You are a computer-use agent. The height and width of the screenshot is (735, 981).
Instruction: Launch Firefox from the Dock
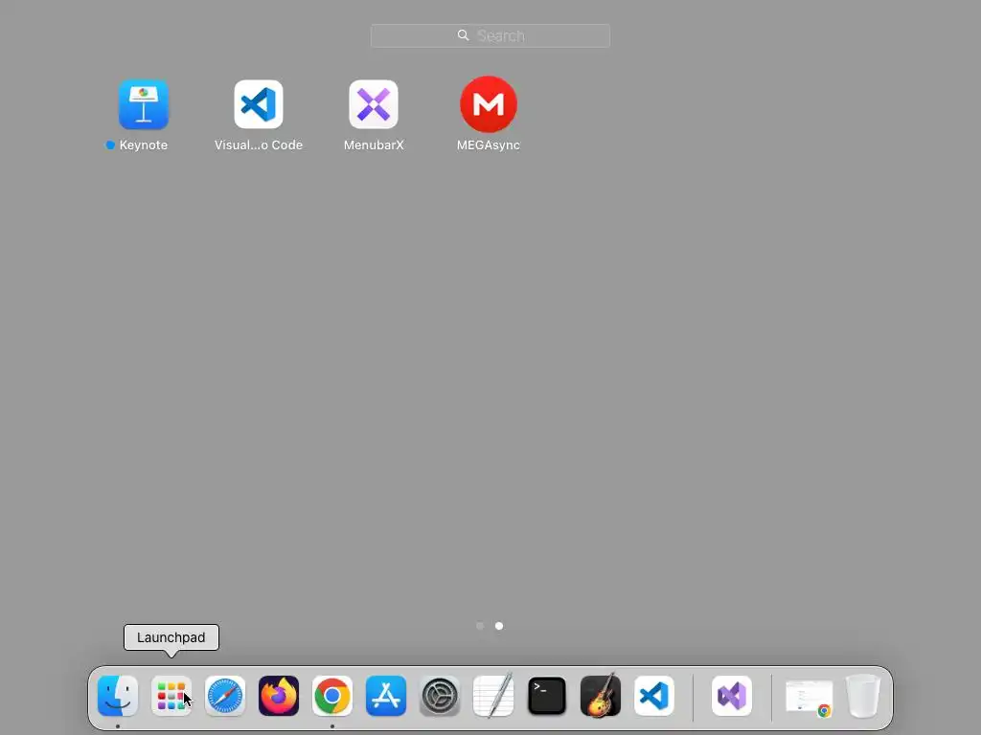(x=279, y=696)
